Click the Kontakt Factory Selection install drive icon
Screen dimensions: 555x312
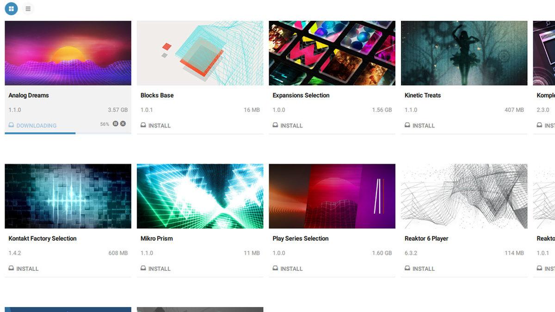11,269
